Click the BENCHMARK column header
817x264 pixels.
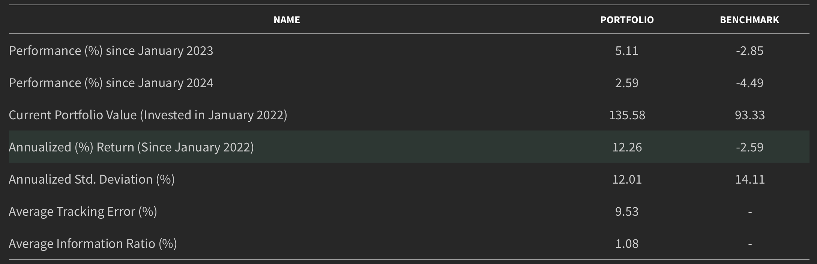point(749,20)
